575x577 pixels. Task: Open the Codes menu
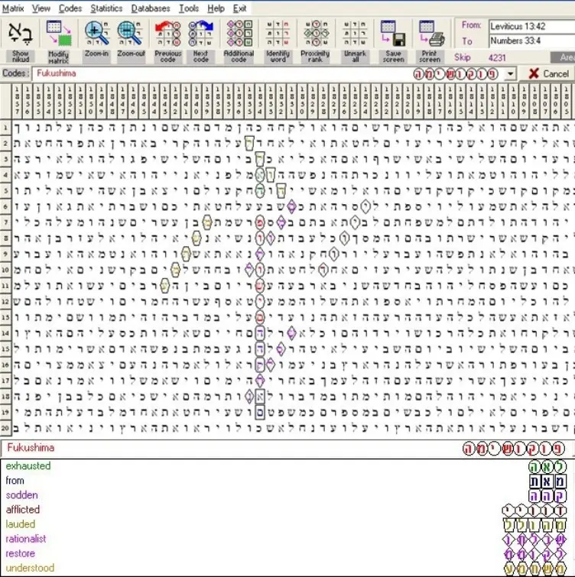click(70, 8)
